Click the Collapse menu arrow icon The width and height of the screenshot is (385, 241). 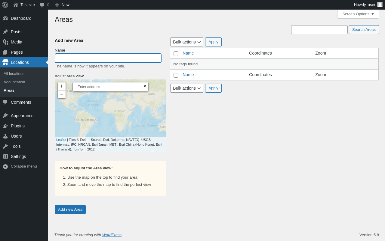tap(5, 166)
